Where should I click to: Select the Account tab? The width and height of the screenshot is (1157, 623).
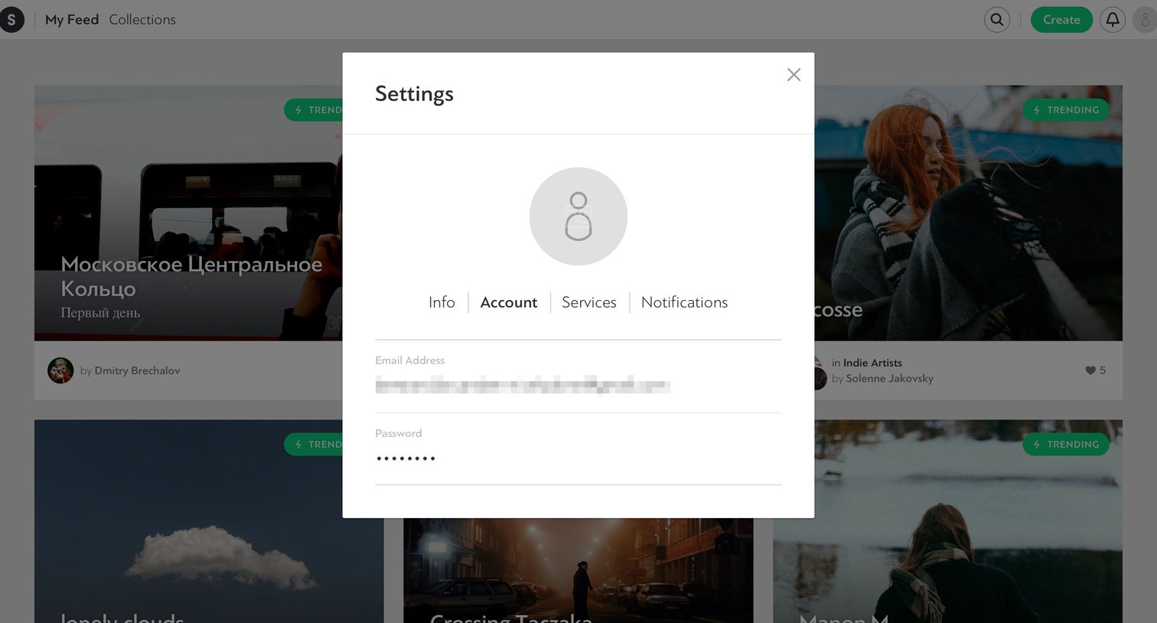click(509, 302)
